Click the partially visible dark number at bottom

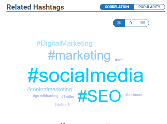tap(63, 123)
